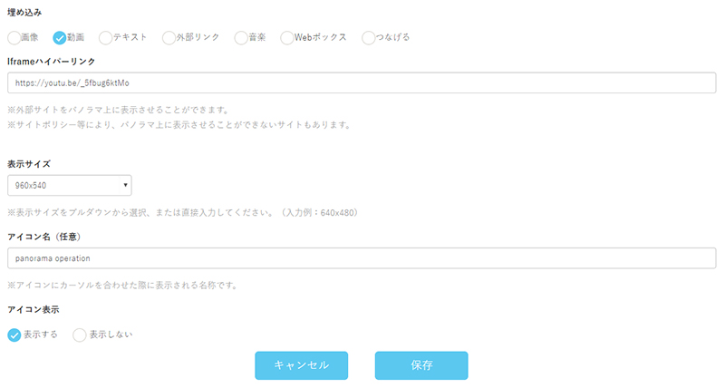Select the 画像 embed type radio button

[14, 38]
